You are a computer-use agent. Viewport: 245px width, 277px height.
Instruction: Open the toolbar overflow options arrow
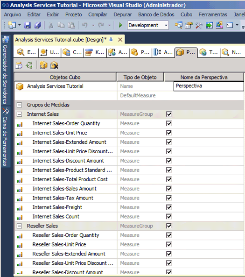pos(243,27)
